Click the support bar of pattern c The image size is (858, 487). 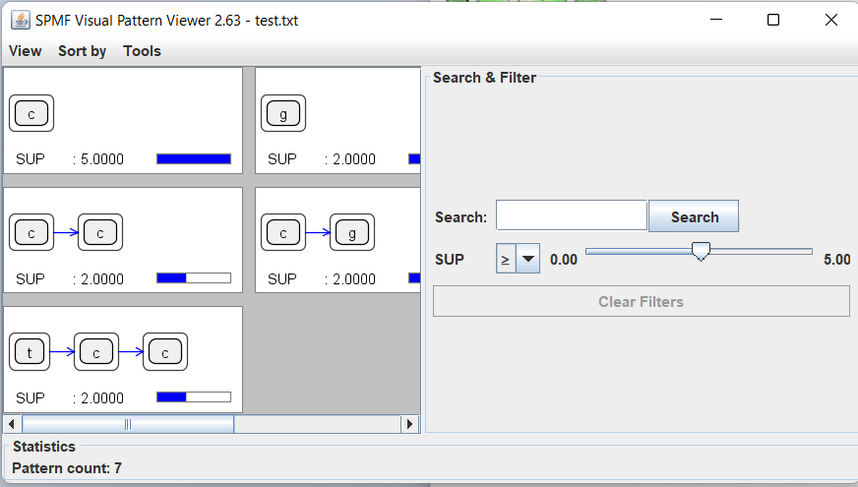pos(194,158)
